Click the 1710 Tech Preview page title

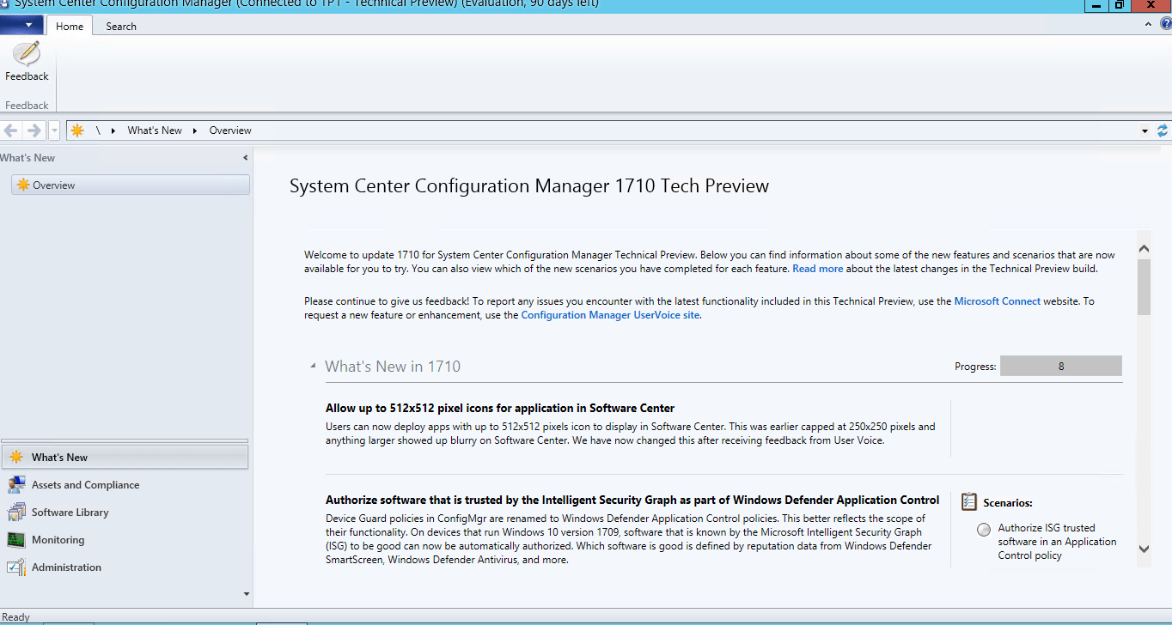529,186
